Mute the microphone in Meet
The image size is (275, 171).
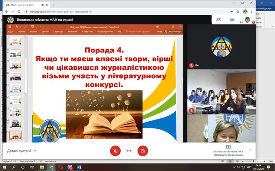[115, 151]
